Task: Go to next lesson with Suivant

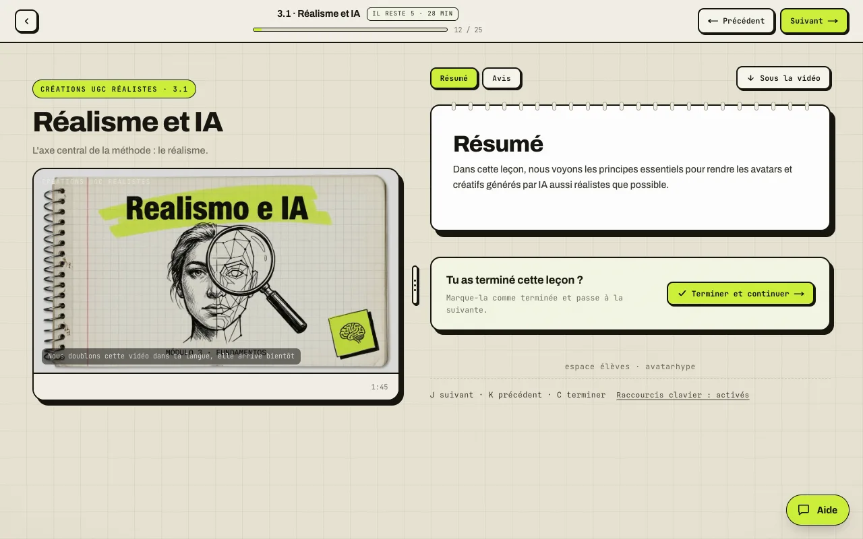Action: (x=814, y=21)
